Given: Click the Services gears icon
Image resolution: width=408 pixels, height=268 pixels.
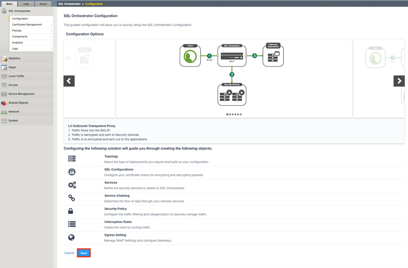Looking at the screenshot, I should [x=72, y=184].
